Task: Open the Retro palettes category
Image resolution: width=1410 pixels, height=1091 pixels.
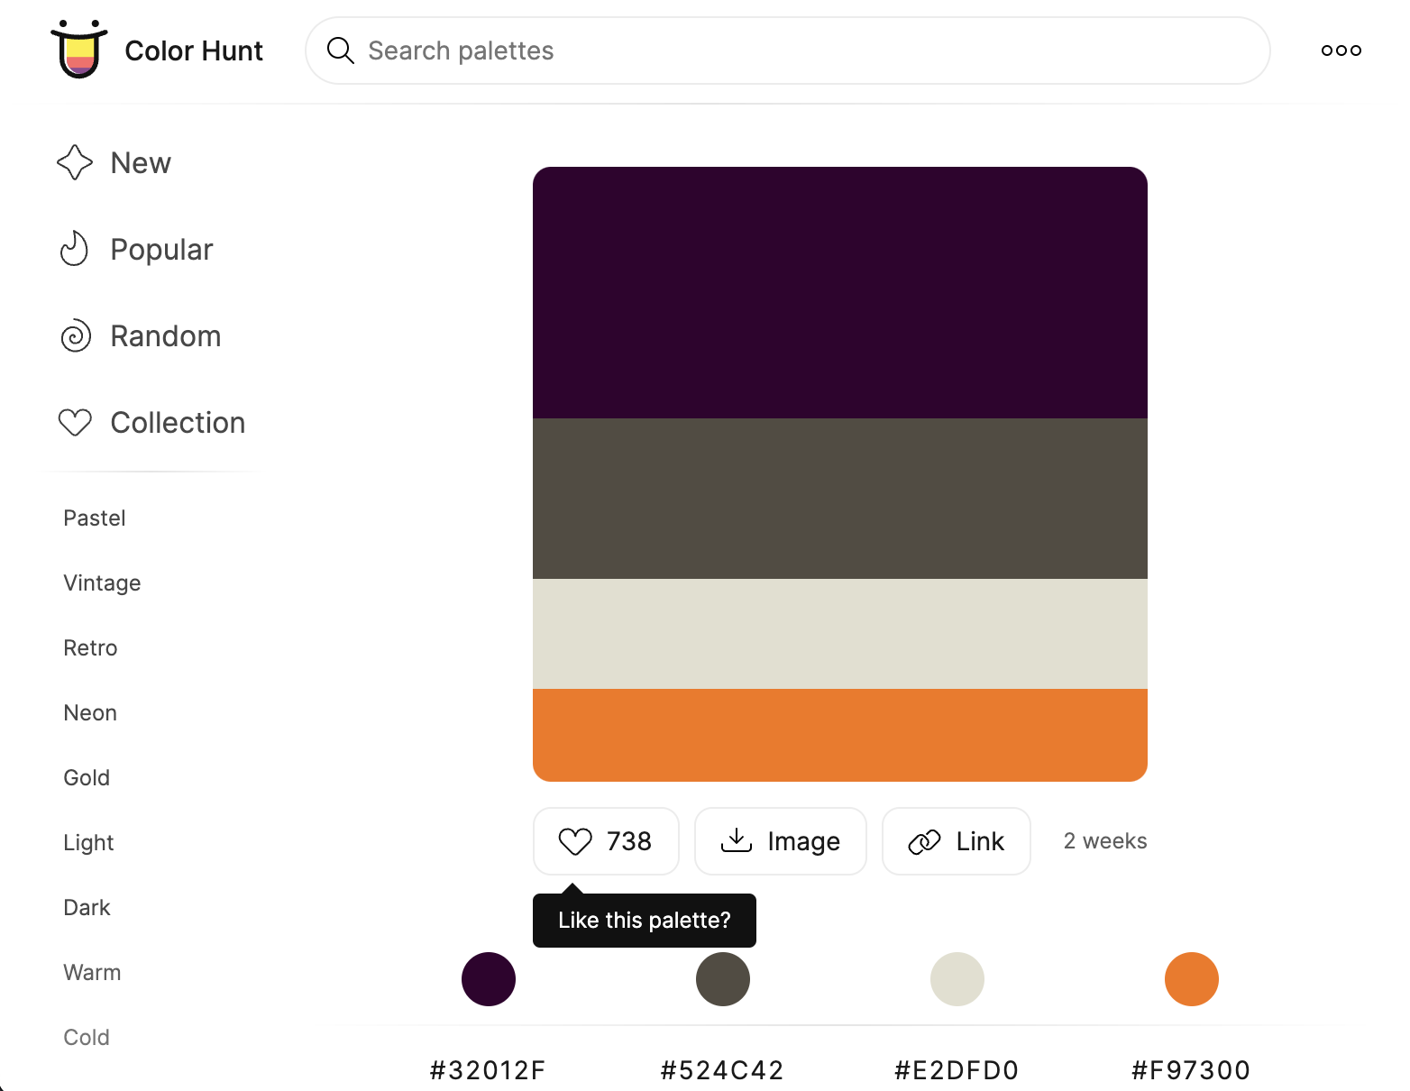Action: coord(90,648)
